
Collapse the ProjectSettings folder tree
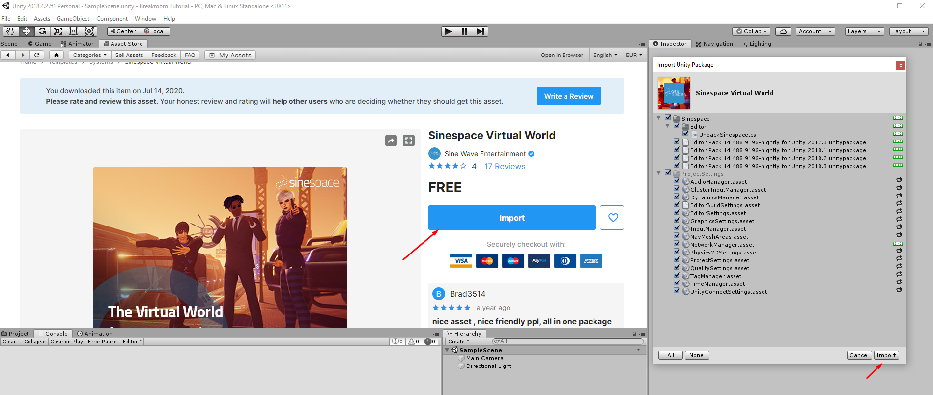[x=659, y=173]
